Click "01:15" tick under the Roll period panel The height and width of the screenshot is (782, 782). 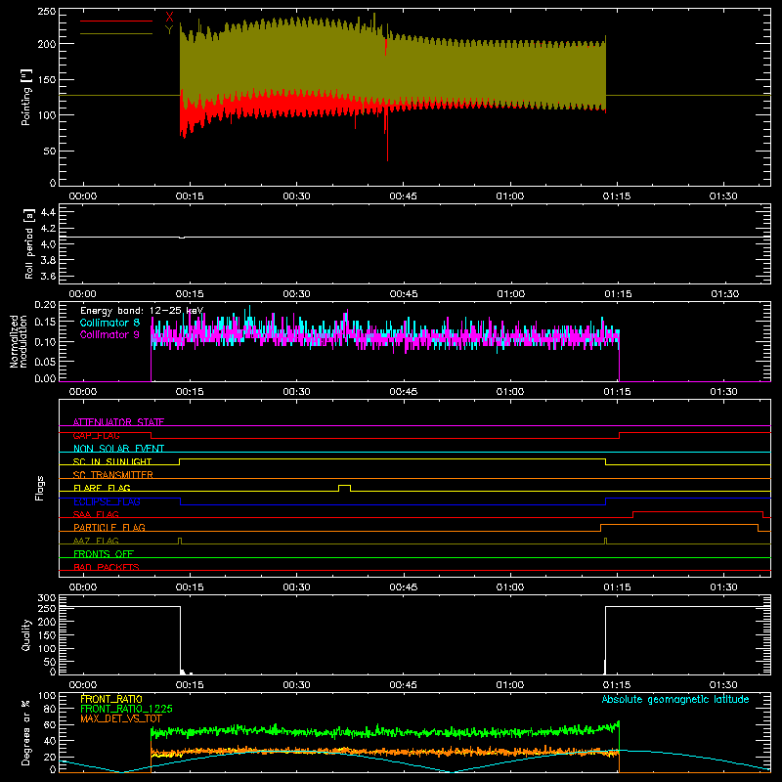(618, 294)
